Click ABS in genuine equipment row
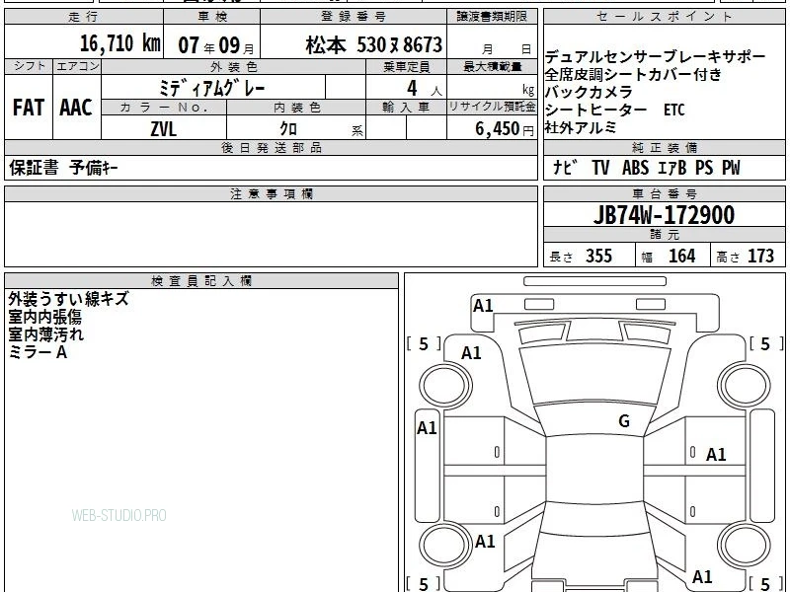This screenshot has width=790, height=592. [x=635, y=168]
